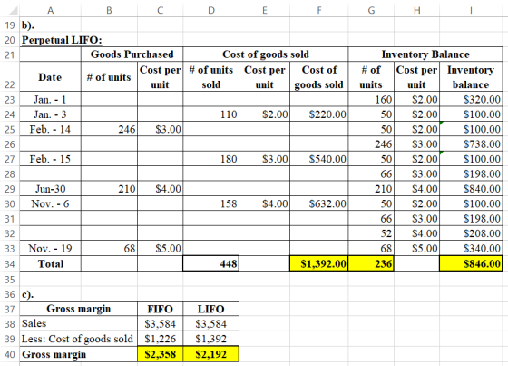This screenshot has width=508, height=366.
Task: Select the 'Jun-30' date cell
Action: tap(50, 189)
